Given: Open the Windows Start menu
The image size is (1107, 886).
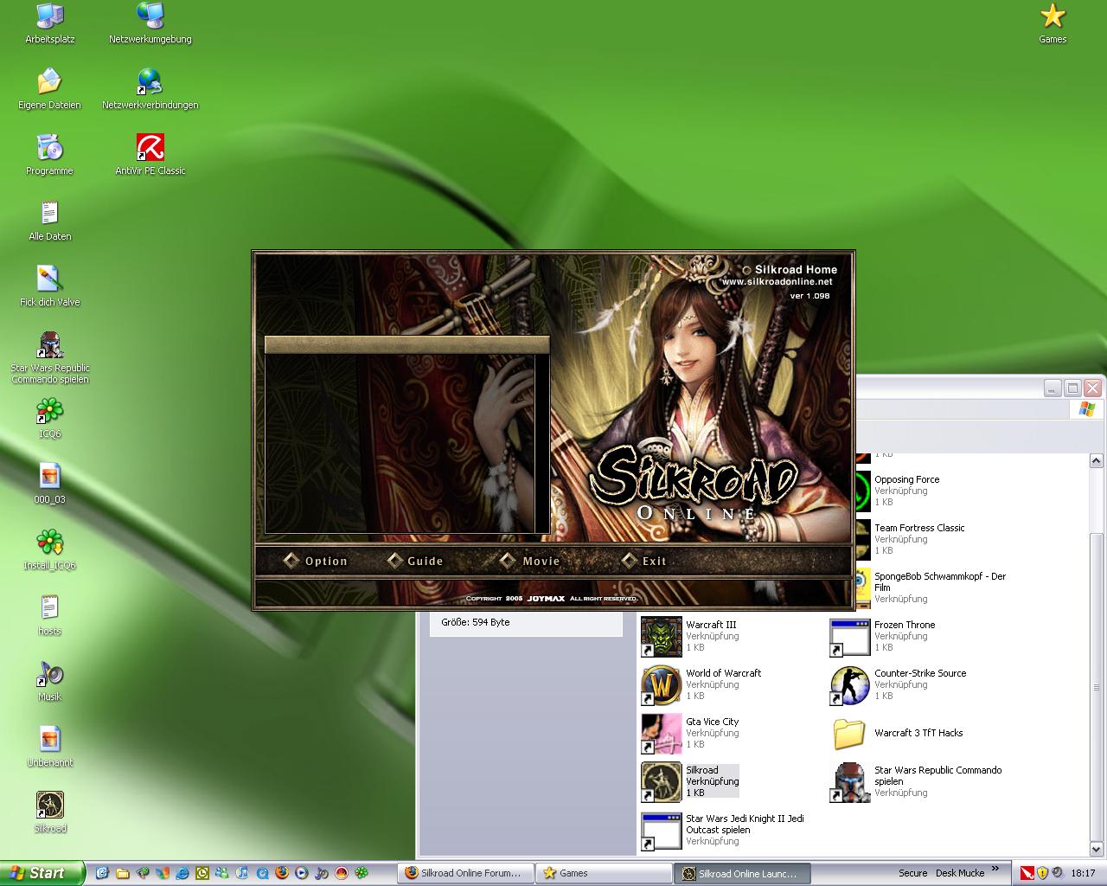Looking at the screenshot, I should coord(41,873).
